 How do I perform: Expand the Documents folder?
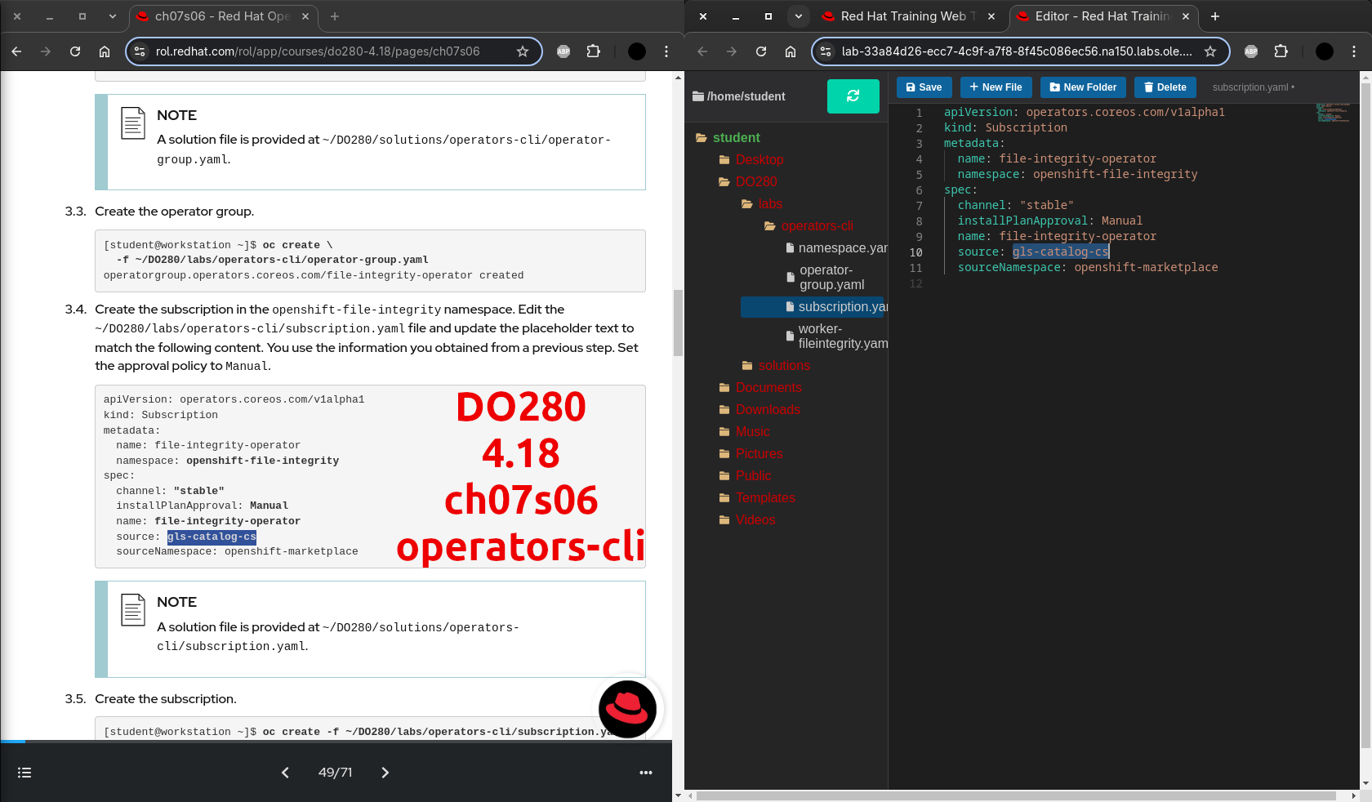[x=760, y=388]
